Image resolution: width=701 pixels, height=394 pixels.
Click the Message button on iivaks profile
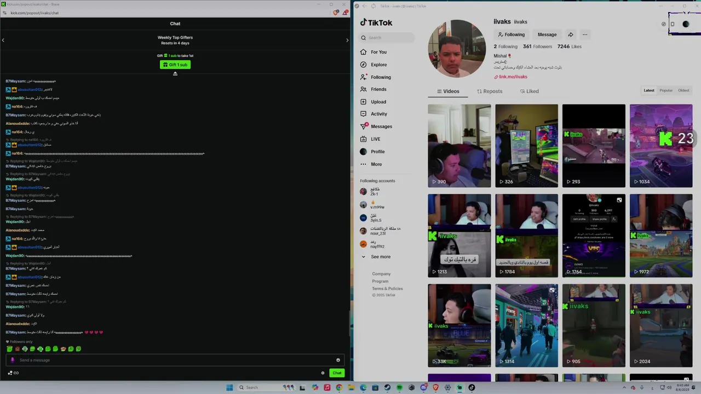click(x=547, y=34)
